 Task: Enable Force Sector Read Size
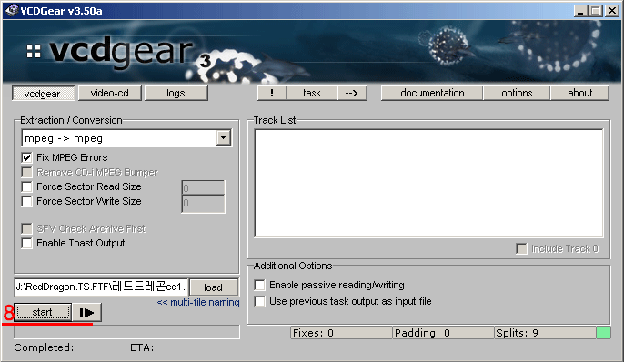27,186
